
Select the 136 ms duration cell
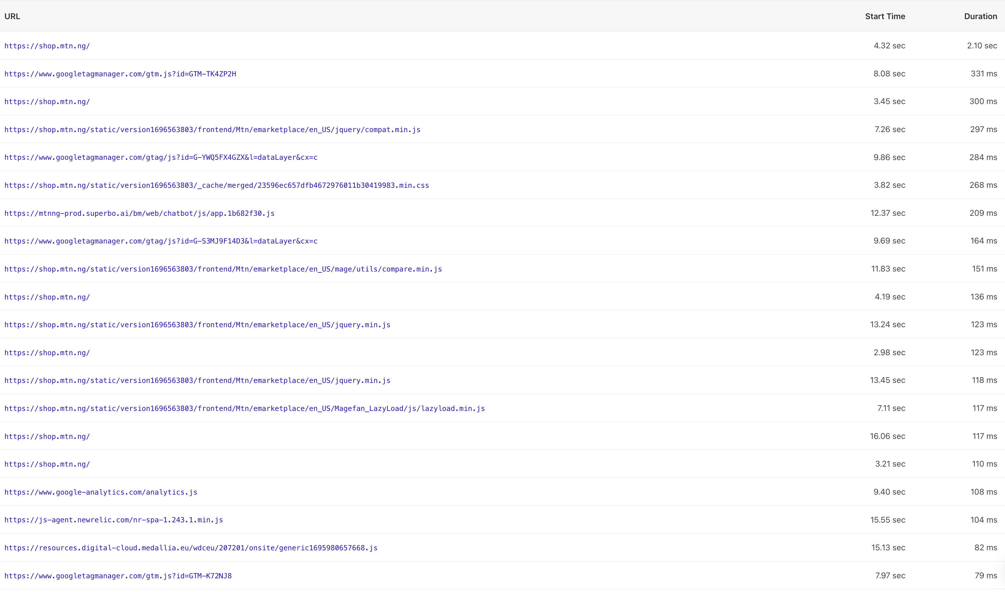(x=984, y=296)
